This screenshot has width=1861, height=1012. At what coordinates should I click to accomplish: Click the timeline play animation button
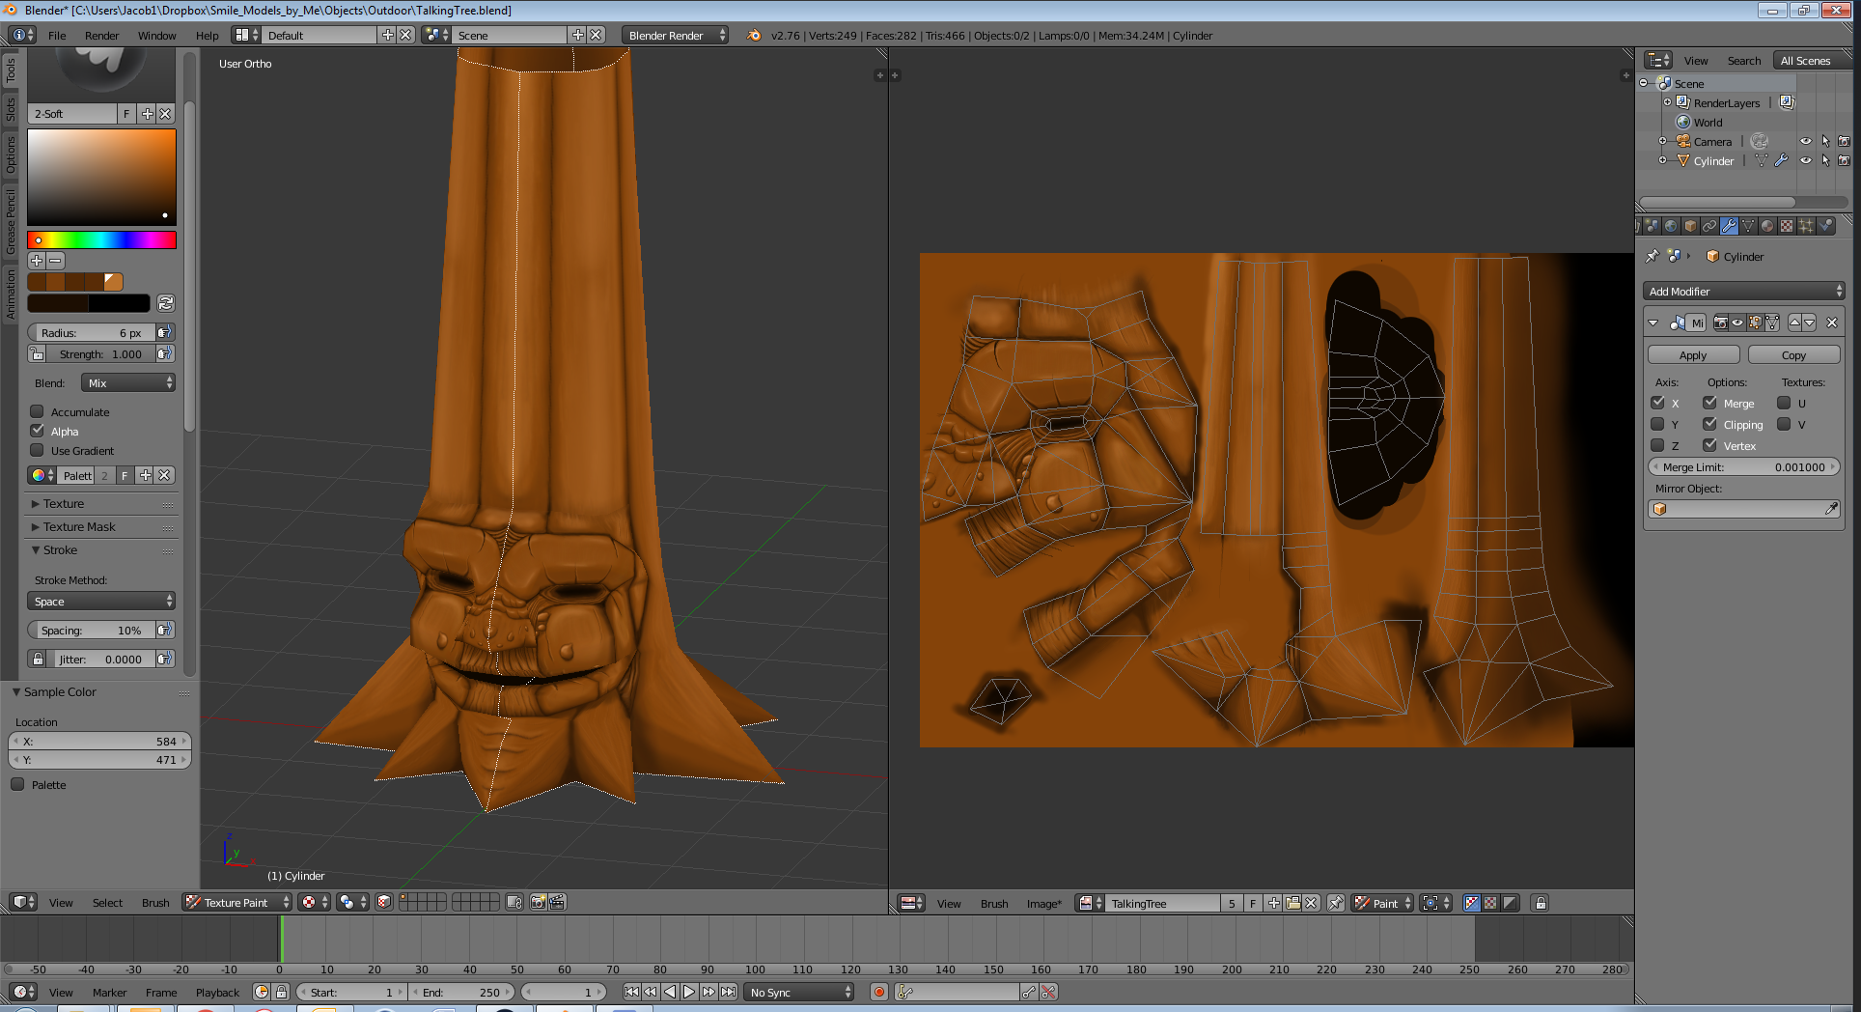(x=689, y=992)
